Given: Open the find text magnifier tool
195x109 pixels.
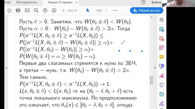Looking at the screenshot, I should [x=36, y=11].
